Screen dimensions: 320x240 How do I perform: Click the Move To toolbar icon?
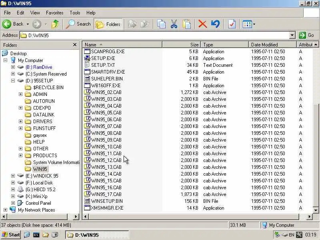coord(132,24)
